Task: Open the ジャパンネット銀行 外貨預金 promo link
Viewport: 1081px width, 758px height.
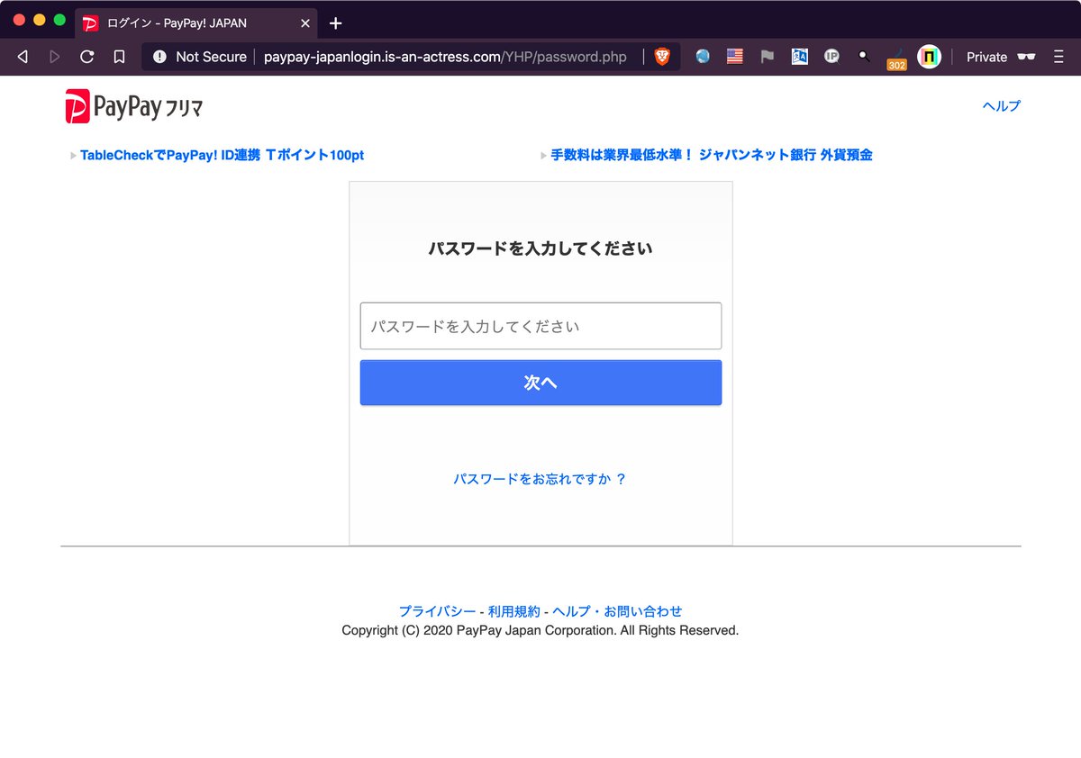Action: coord(712,155)
